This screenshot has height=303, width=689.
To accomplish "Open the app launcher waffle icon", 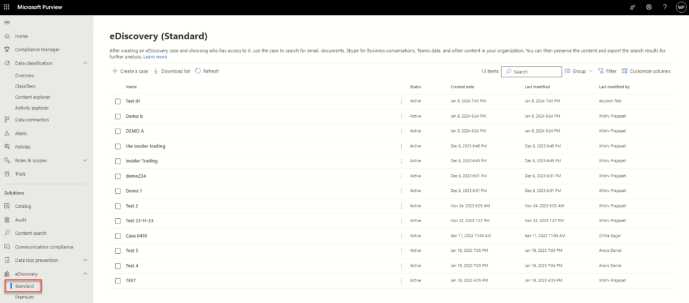I will 7,7.
